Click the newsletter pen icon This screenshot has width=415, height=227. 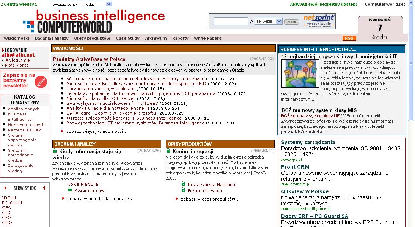41,82
